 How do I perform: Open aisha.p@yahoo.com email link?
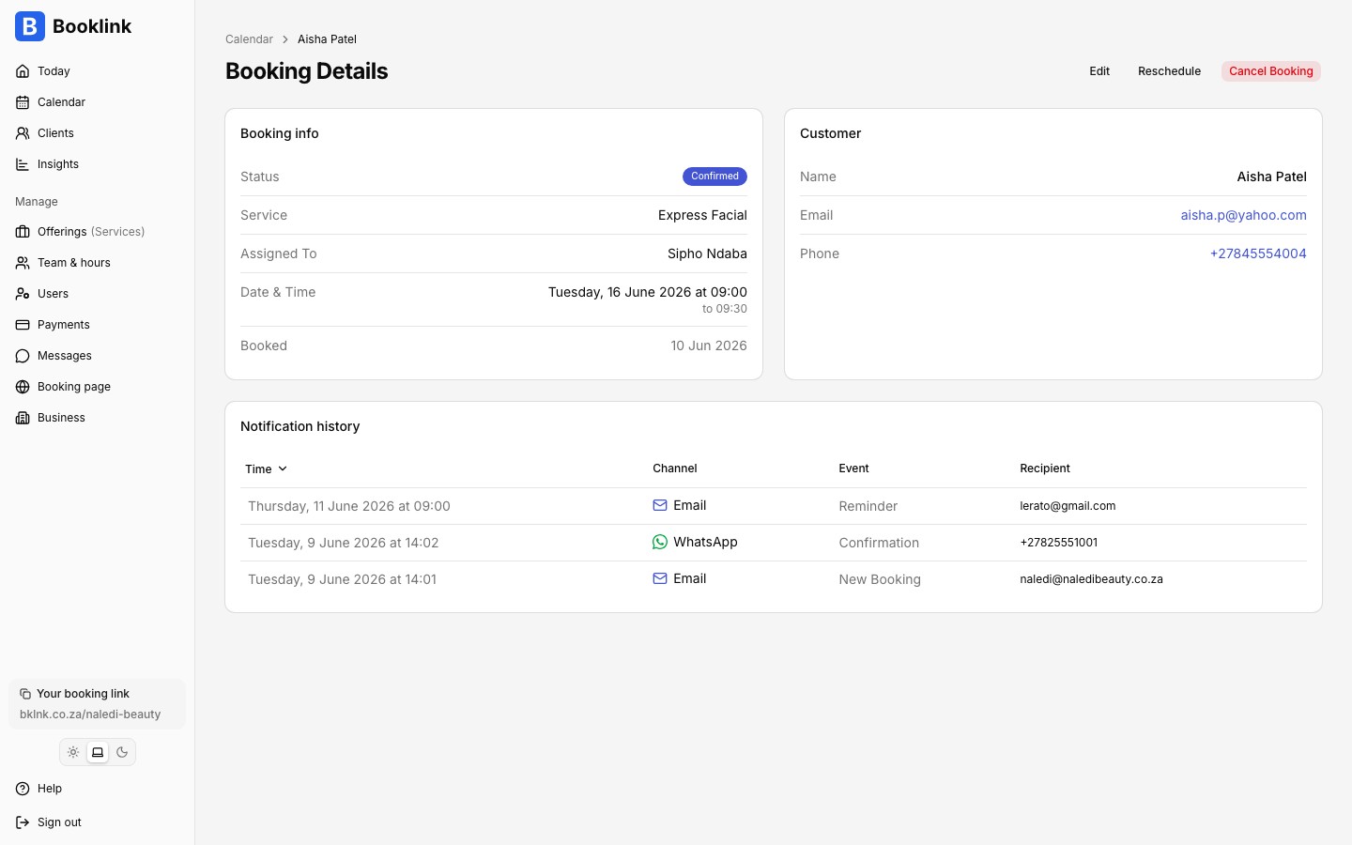tap(1243, 215)
